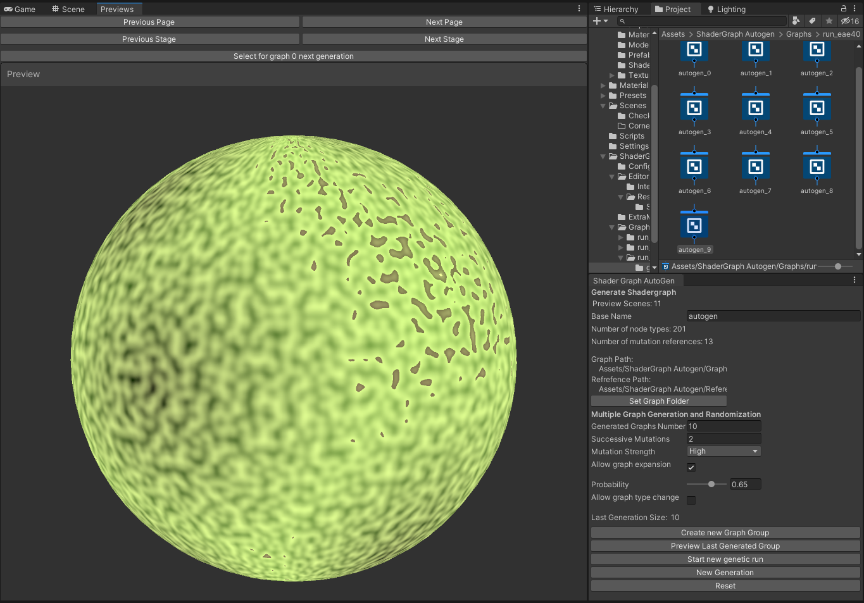This screenshot has height=603, width=864.
Task: Open the Project panel three-dot options menu
Action: click(855, 9)
